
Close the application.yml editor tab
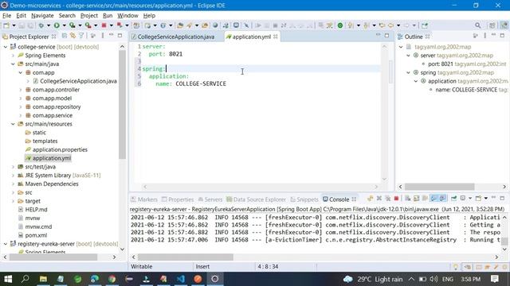click(x=276, y=37)
